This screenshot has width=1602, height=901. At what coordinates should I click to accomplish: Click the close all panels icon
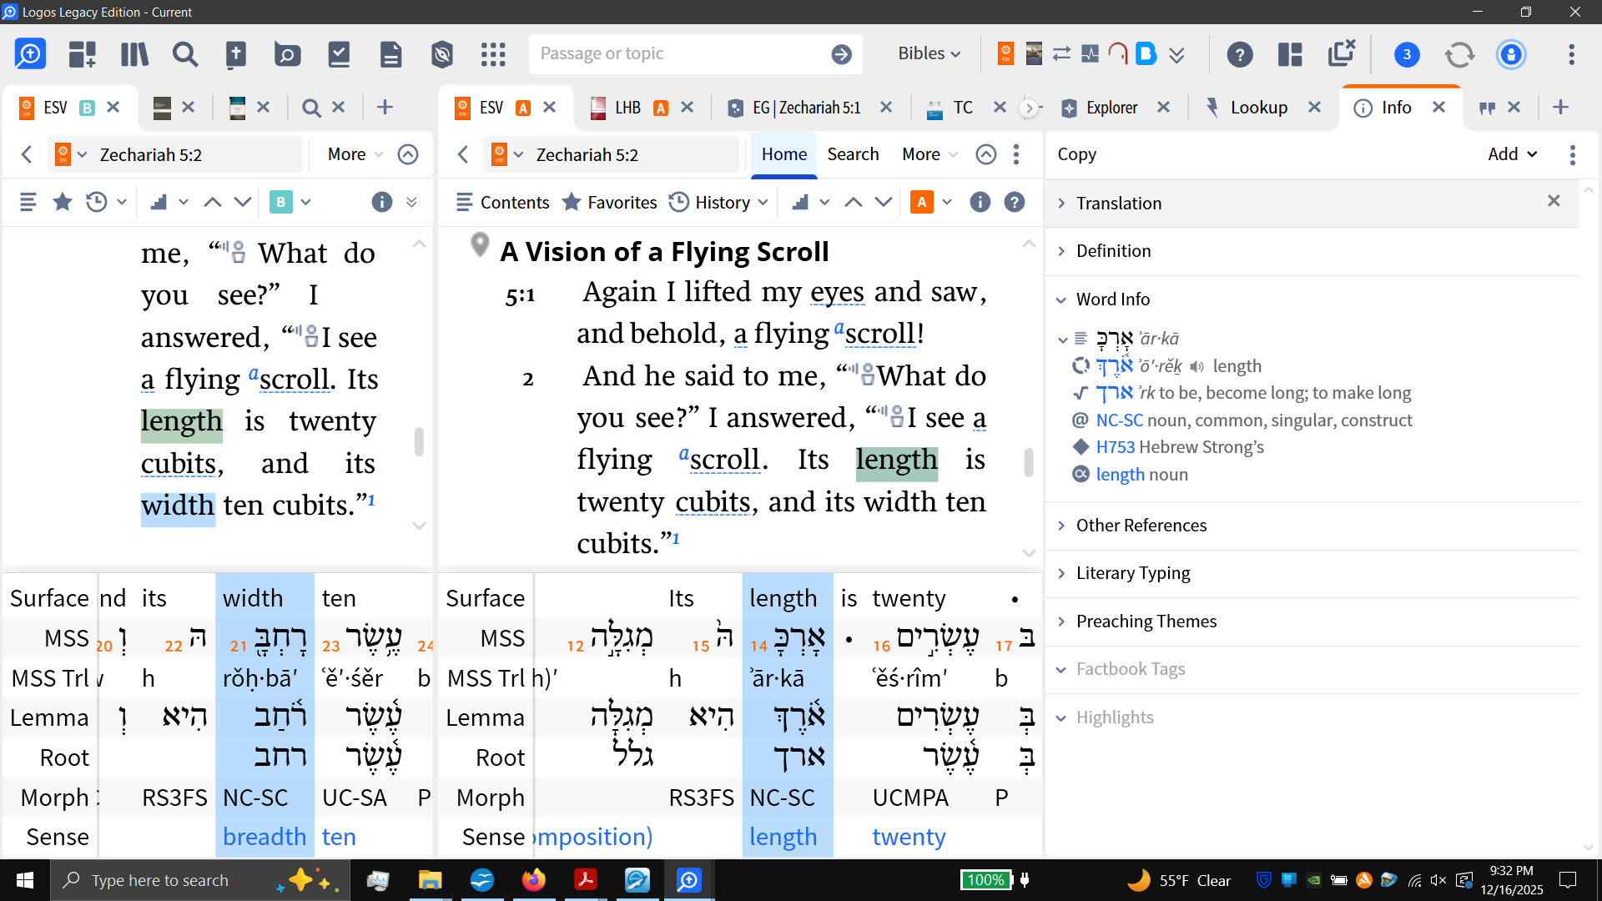pyautogui.click(x=1342, y=53)
